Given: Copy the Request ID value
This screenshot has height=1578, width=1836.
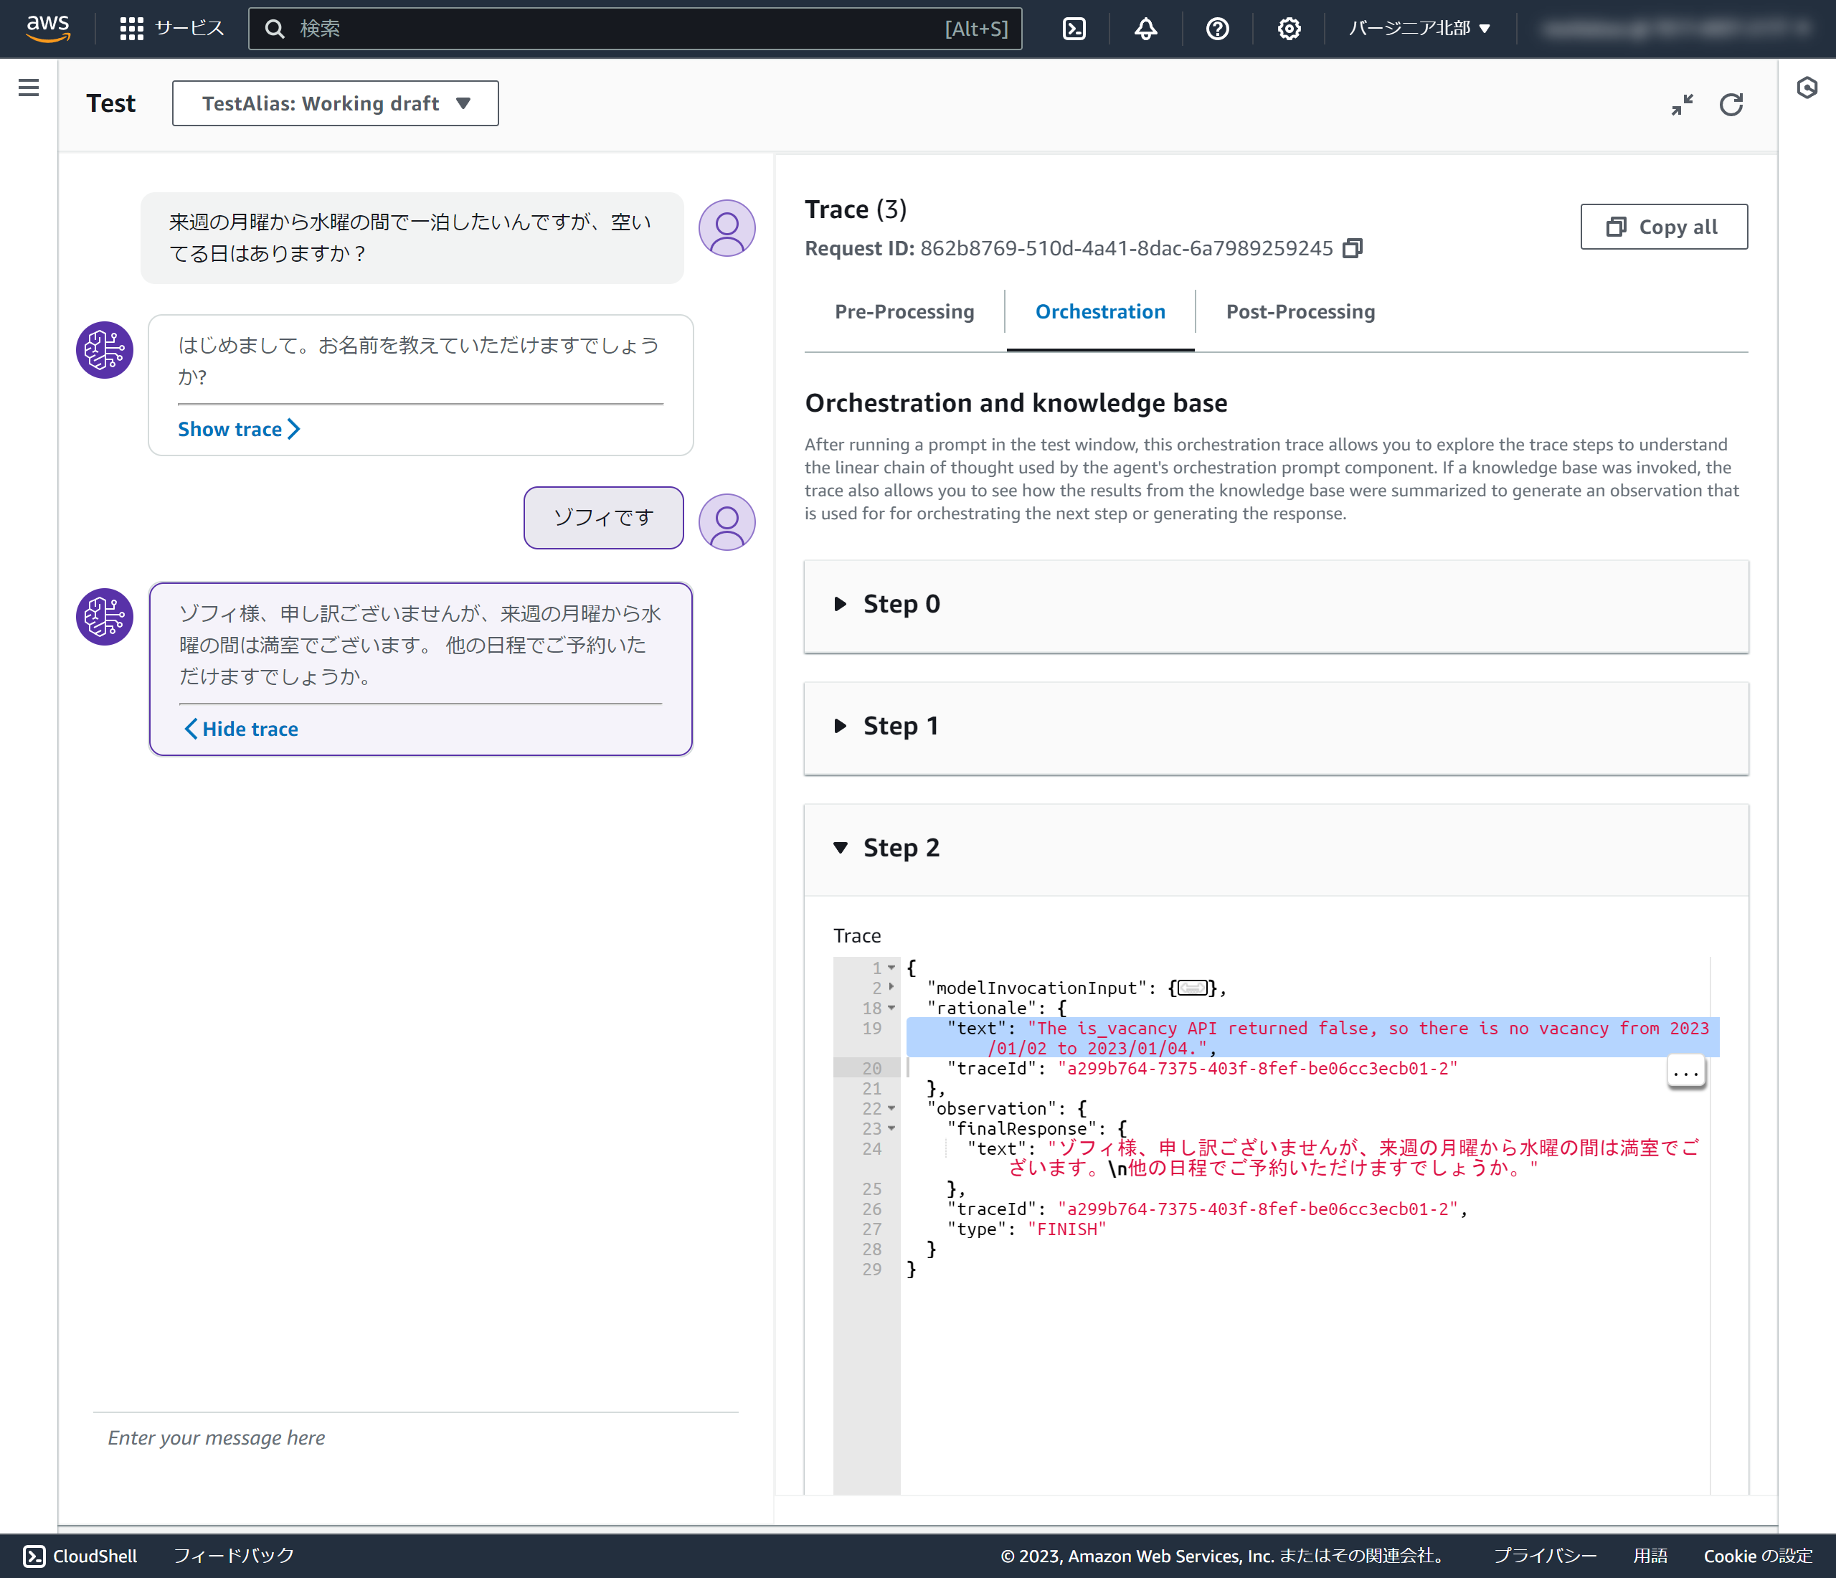Looking at the screenshot, I should point(1352,248).
